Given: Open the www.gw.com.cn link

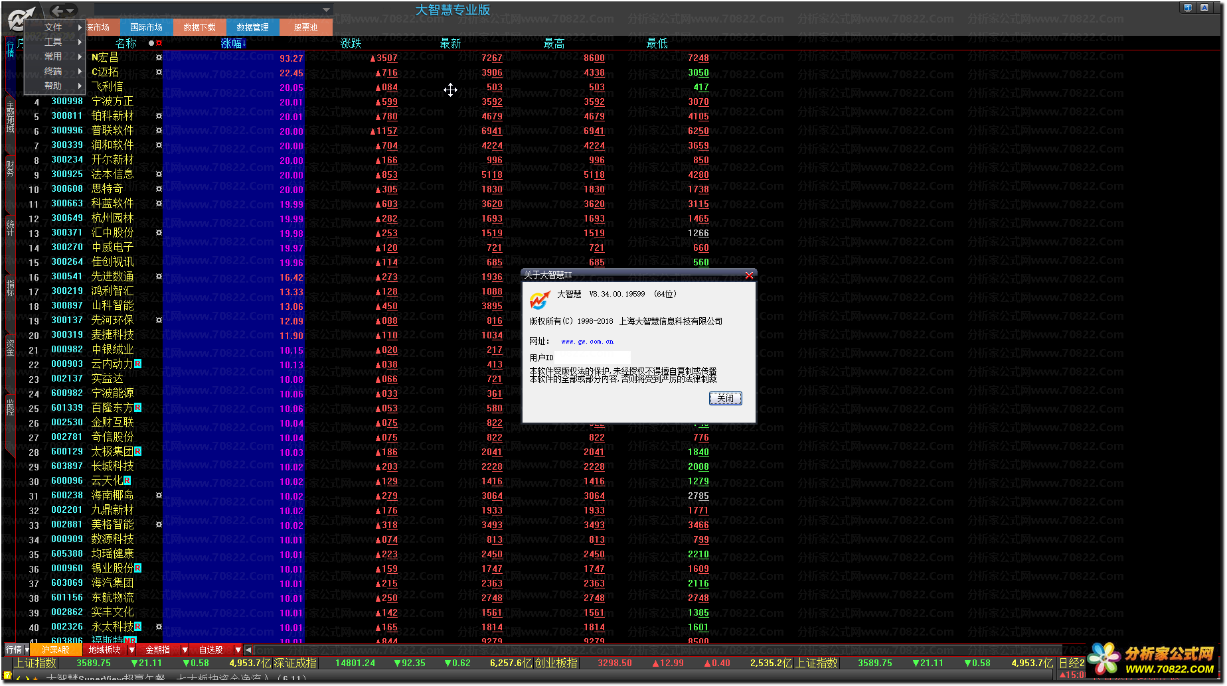Looking at the screenshot, I should coord(587,342).
